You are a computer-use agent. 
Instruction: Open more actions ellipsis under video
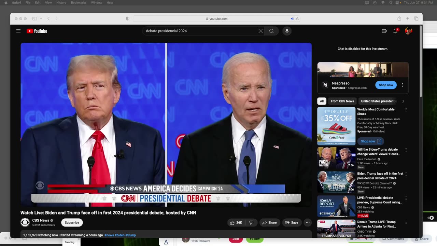point(308,222)
